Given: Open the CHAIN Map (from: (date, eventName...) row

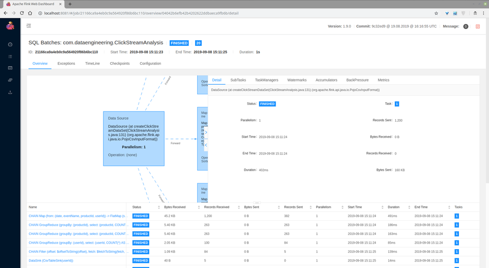Looking at the screenshot, I should click(x=78, y=216).
